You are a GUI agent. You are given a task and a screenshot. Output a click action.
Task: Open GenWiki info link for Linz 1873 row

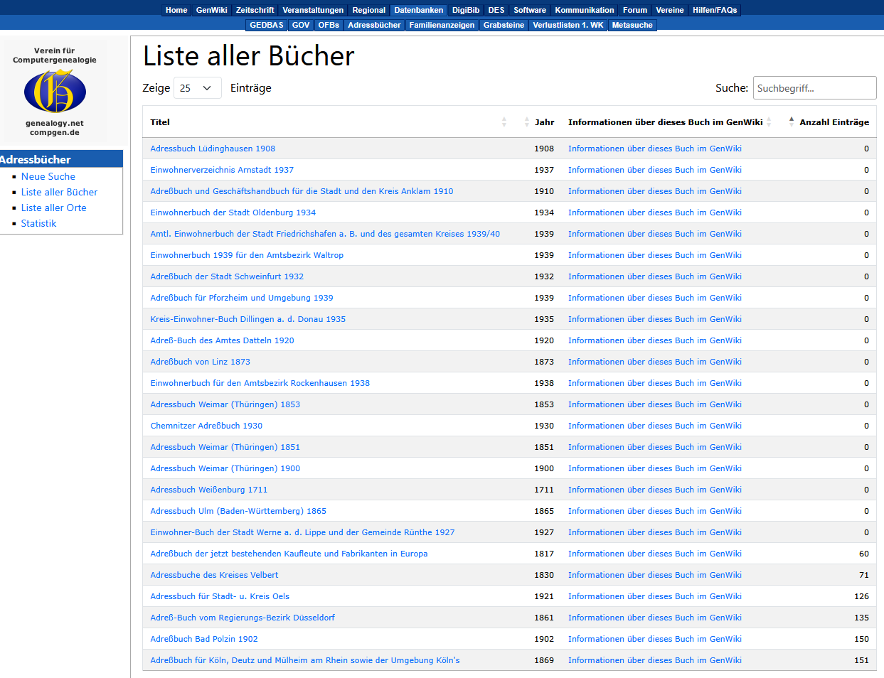(x=655, y=362)
